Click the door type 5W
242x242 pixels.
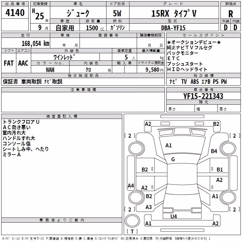[x=117, y=13]
